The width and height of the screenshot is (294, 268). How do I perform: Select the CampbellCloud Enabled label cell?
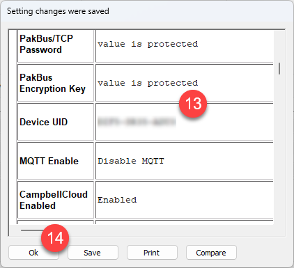56,200
